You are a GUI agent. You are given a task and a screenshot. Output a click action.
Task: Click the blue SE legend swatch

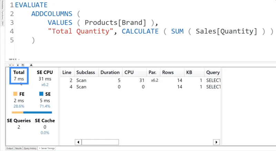[41, 94]
